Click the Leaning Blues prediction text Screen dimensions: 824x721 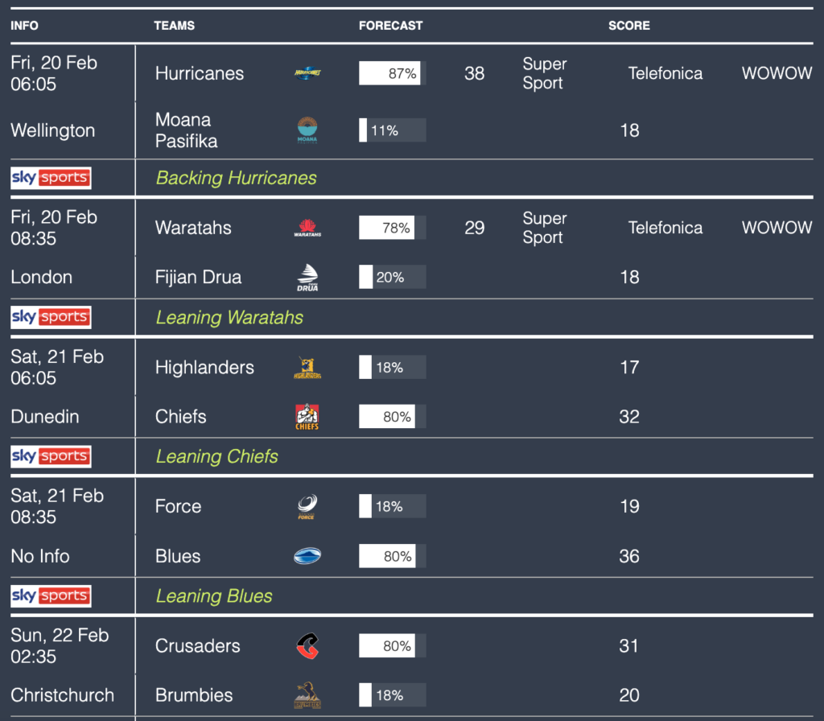[x=214, y=596]
